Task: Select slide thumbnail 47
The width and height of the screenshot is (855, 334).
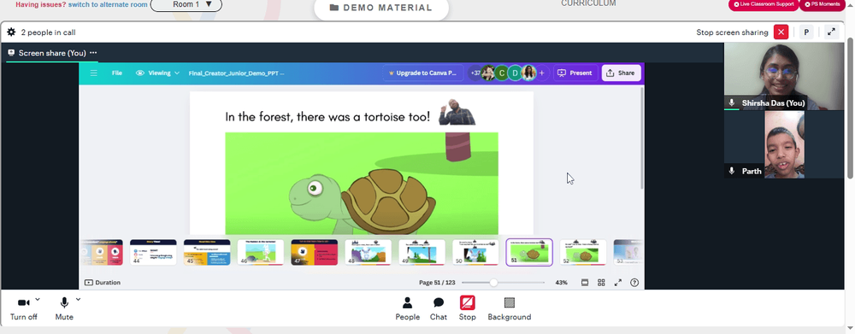Action: click(314, 252)
